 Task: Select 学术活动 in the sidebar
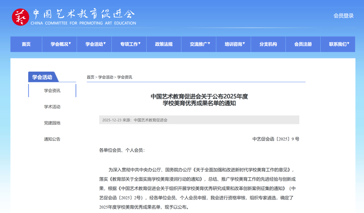(x=52, y=107)
